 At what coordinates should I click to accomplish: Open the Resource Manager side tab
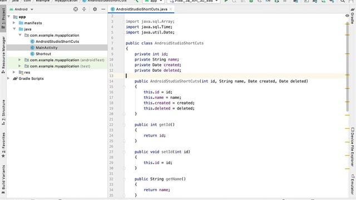click(x=3, y=55)
